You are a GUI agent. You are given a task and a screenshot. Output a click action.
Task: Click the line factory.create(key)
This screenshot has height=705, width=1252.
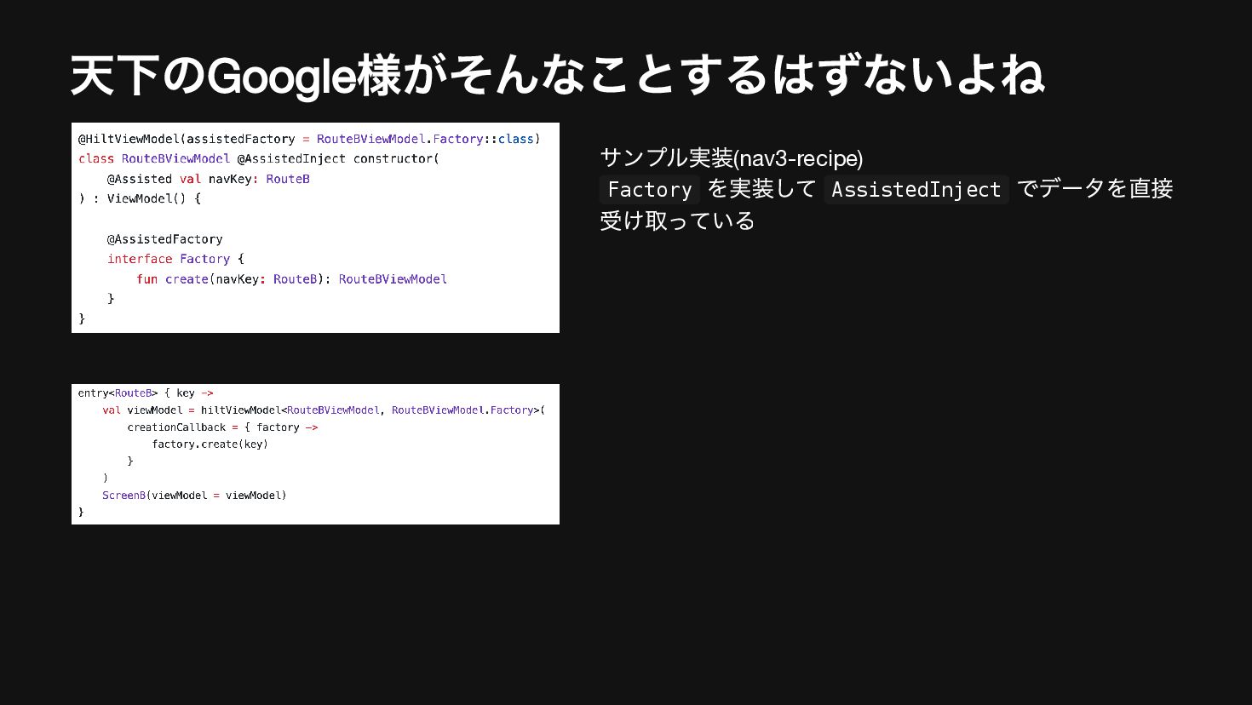(x=210, y=444)
